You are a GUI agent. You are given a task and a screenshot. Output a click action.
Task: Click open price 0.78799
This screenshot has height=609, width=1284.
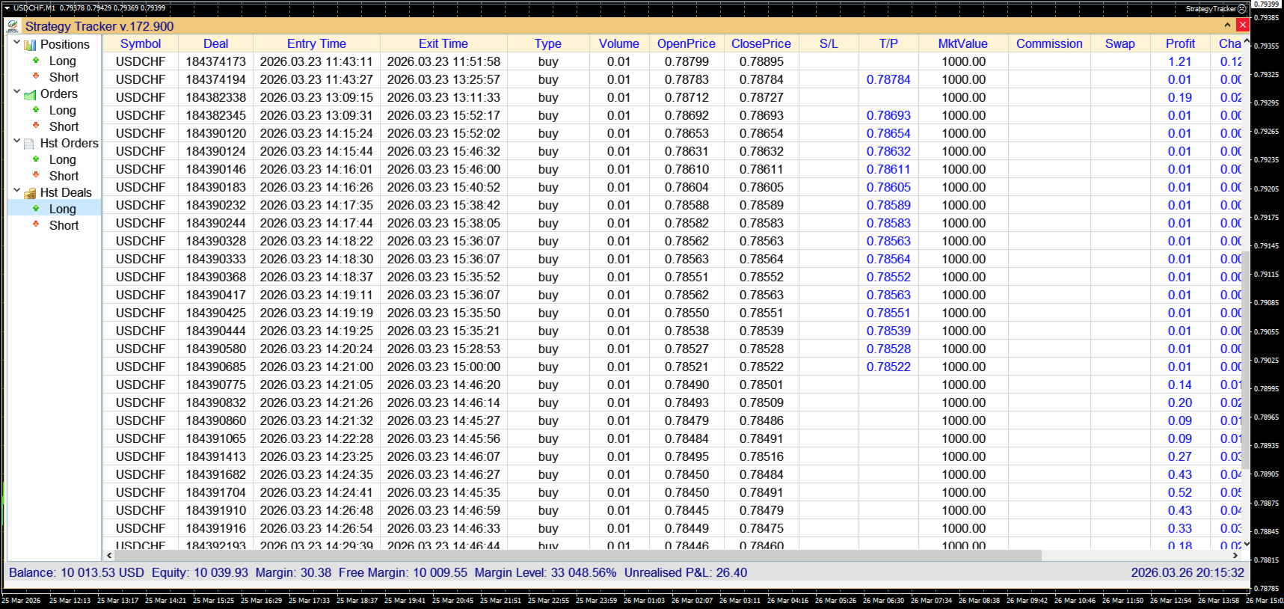pos(686,61)
